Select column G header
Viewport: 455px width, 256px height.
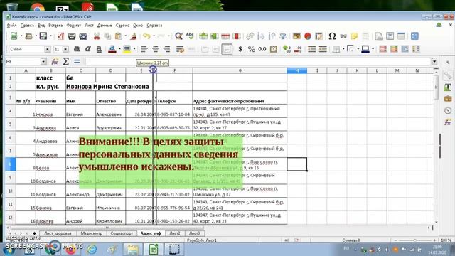(240, 70)
